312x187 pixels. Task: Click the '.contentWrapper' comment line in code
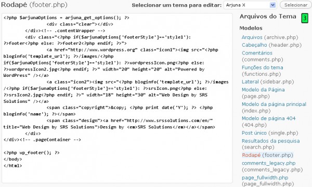[x=65, y=31]
